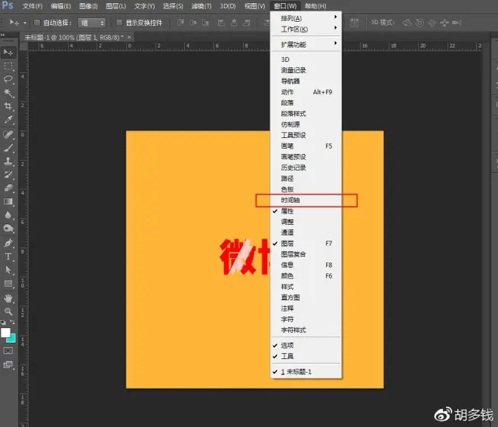Select the History Brush tool

point(8,174)
